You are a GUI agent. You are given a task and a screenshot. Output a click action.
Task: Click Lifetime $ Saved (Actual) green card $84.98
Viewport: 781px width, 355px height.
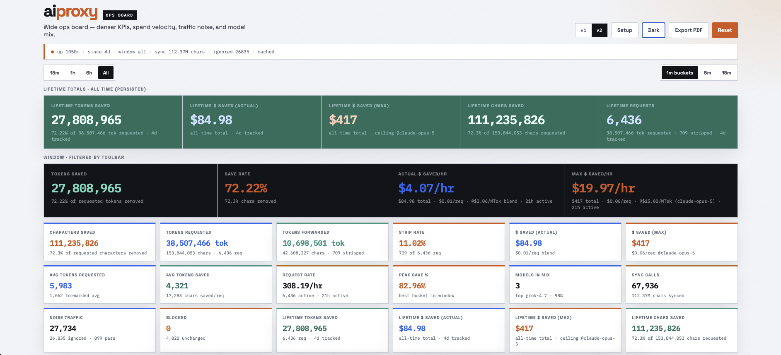tap(211, 120)
